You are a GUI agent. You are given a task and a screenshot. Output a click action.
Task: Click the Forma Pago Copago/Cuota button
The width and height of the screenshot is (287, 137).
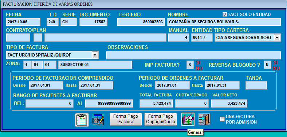(x=161, y=119)
